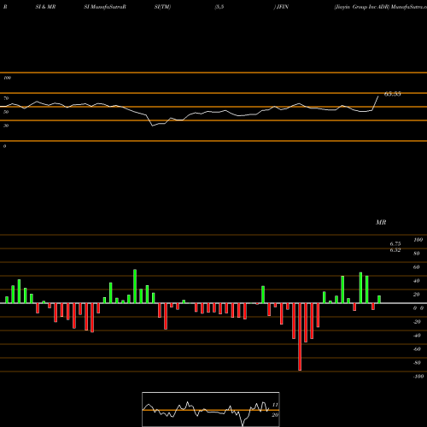
Task: Select the longest red bar reaching -100
Action: point(300,336)
